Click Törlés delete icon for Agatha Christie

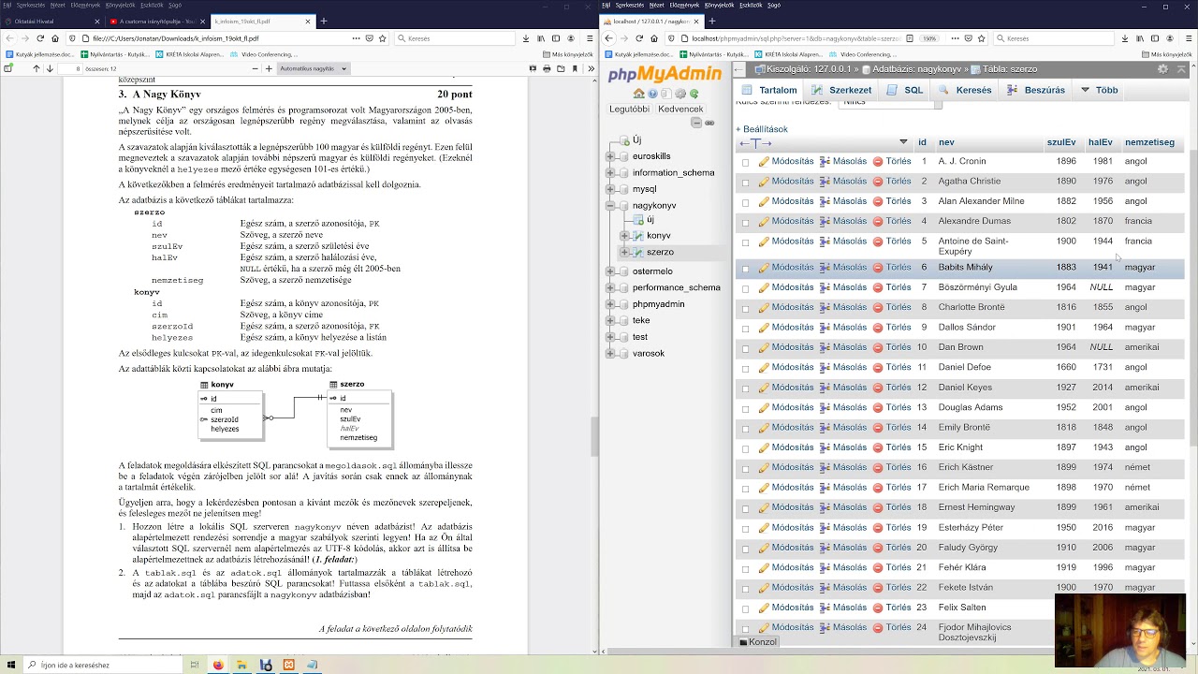click(892, 182)
